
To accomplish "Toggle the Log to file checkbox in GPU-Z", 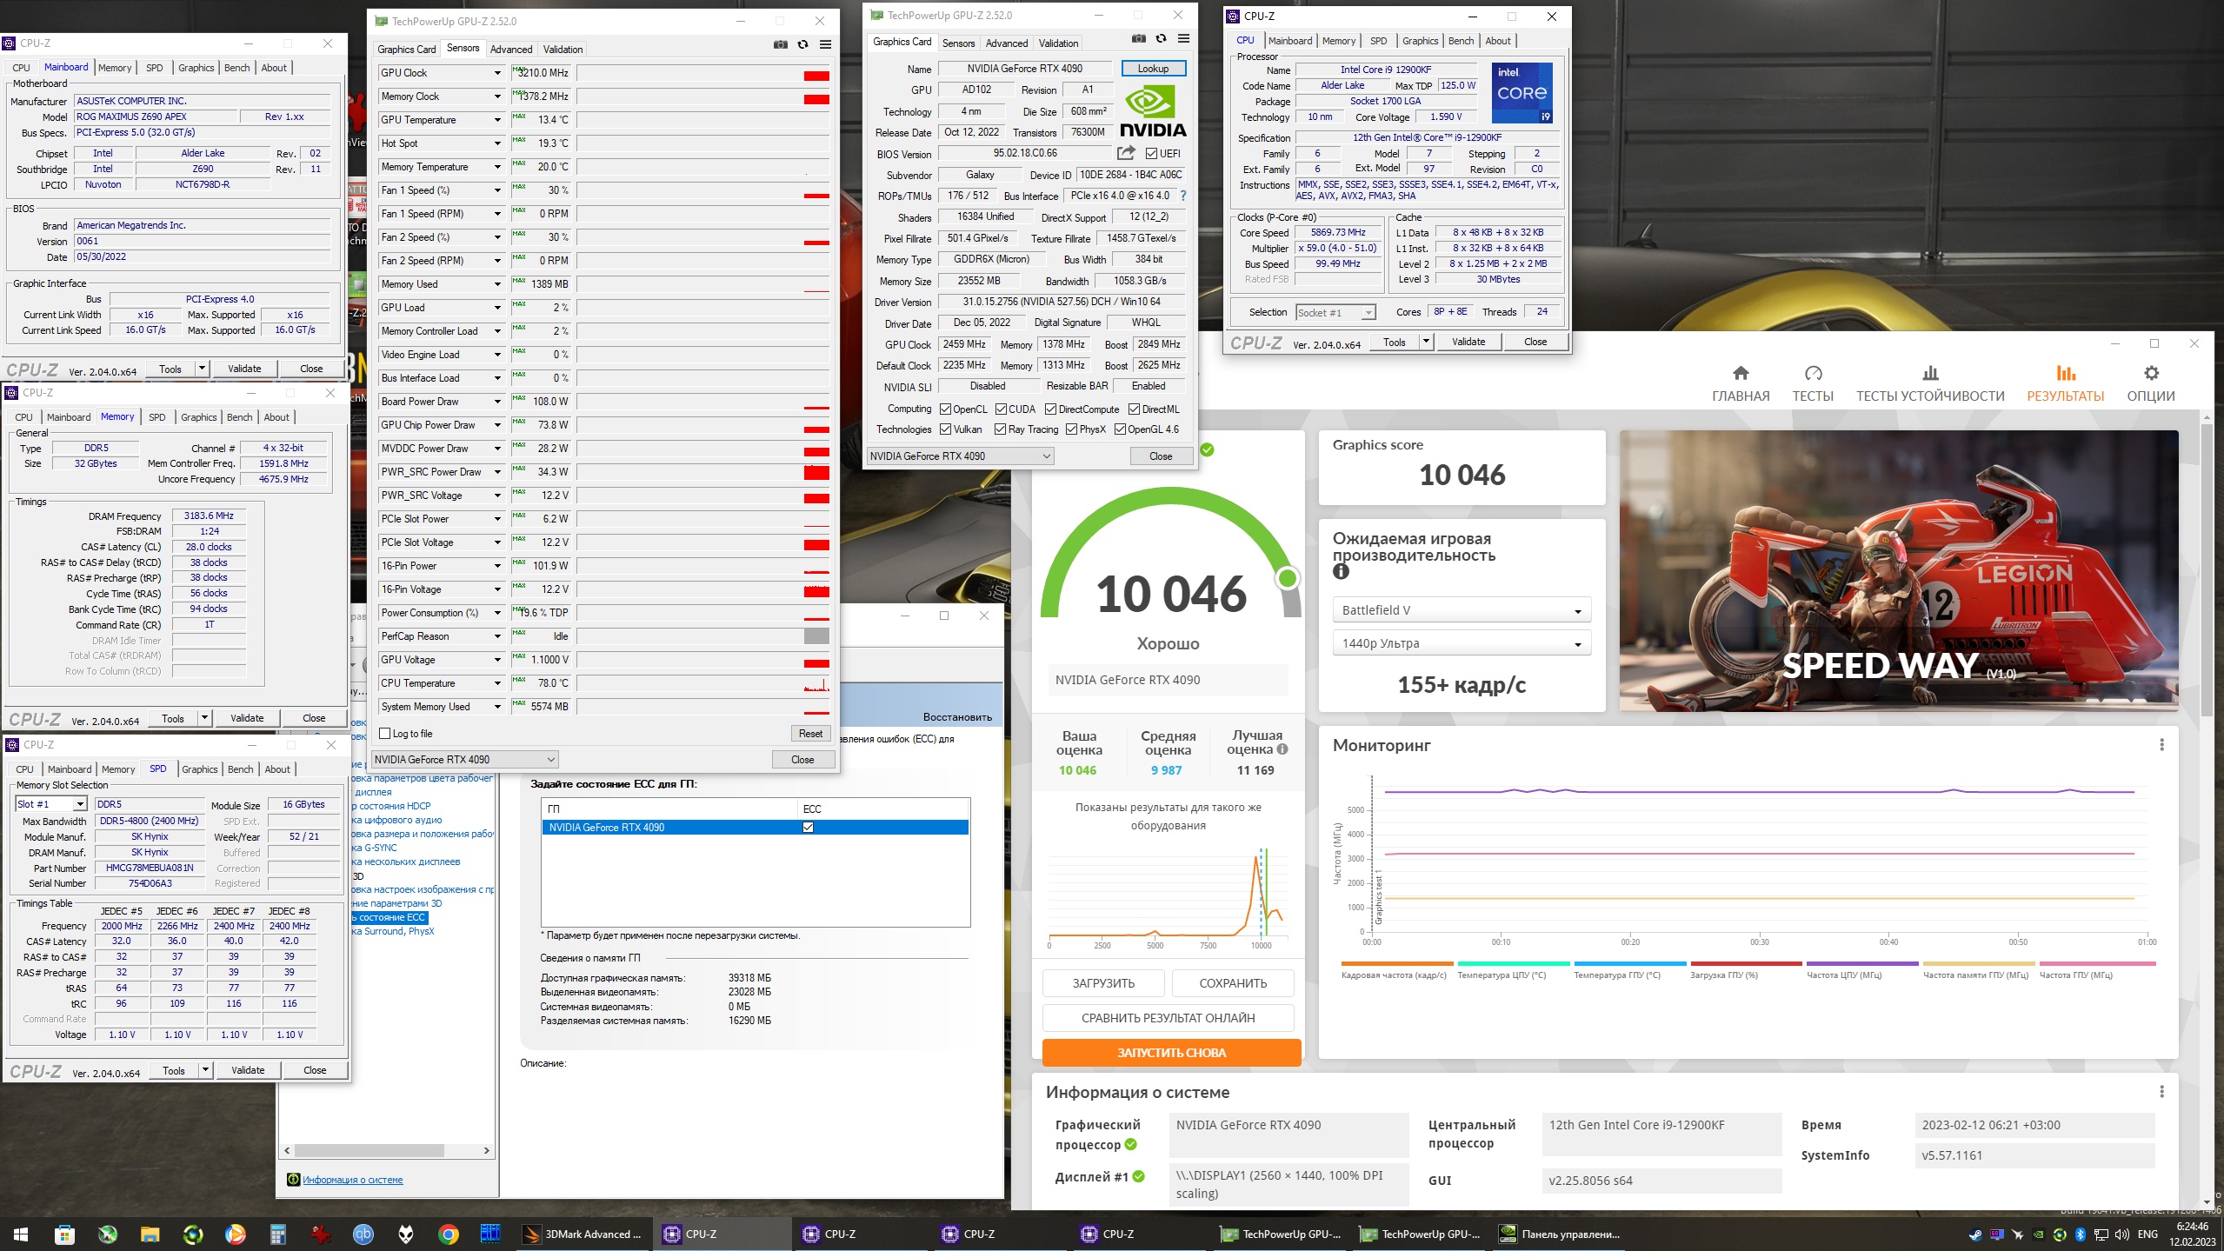I will [384, 734].
